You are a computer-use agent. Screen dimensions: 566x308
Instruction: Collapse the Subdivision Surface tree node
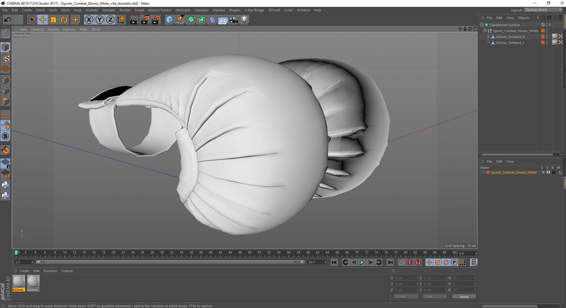[482, 25]
